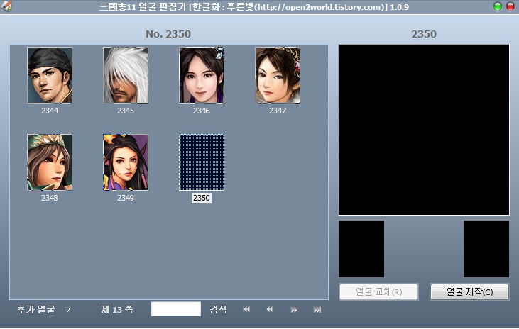The image size is (519, 329).
Task: Click the 제 13 쪽 page indicator
Action: point(117,309)
